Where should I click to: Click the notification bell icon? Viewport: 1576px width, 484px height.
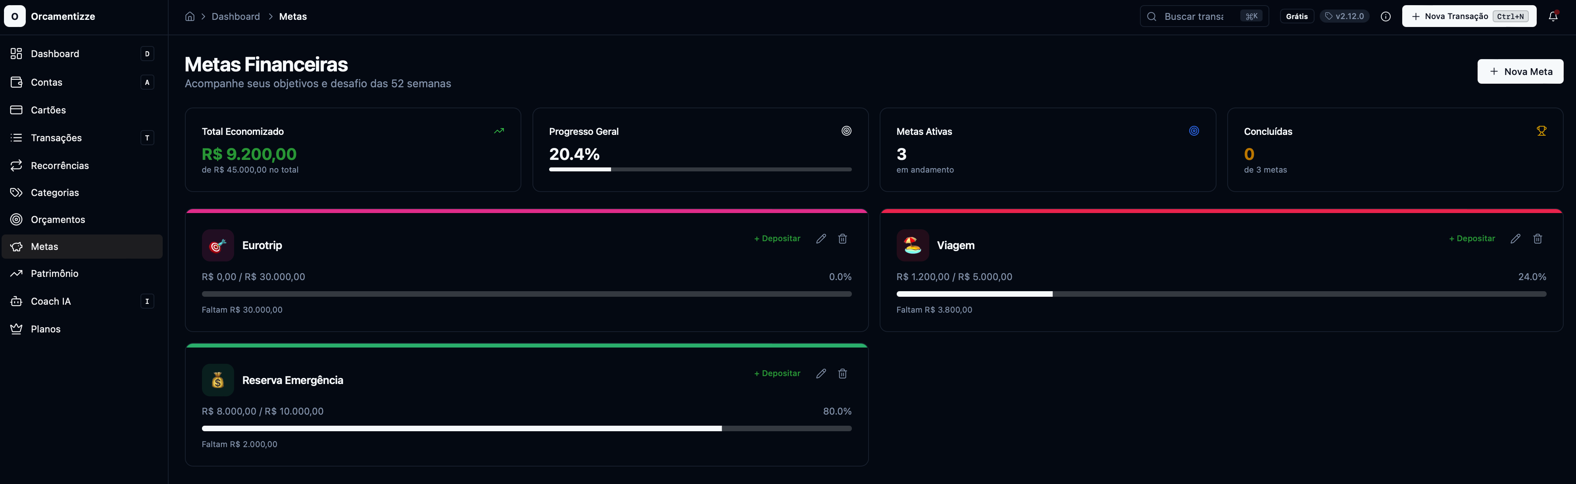(x=1553, y=17)
